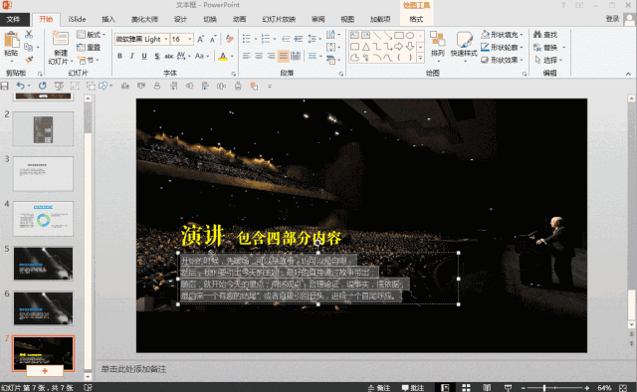Toggle Bold formatting
This screenshot has width=637, height=392.
[119, 56]
